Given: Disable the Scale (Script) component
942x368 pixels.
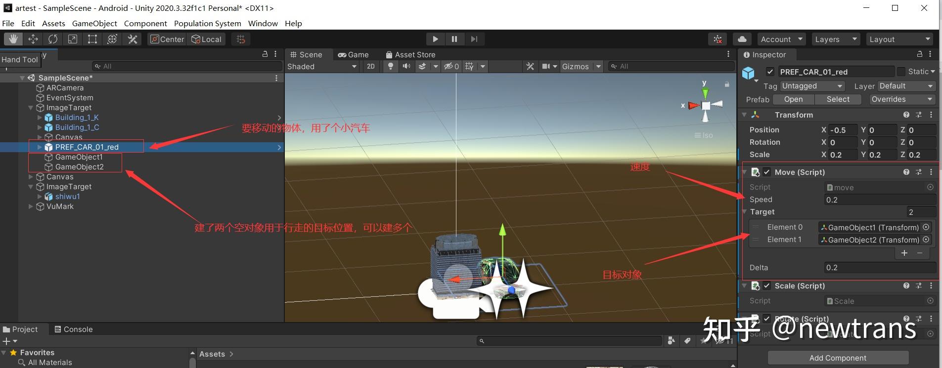Looking at the screenshot, I should [767, 286].
